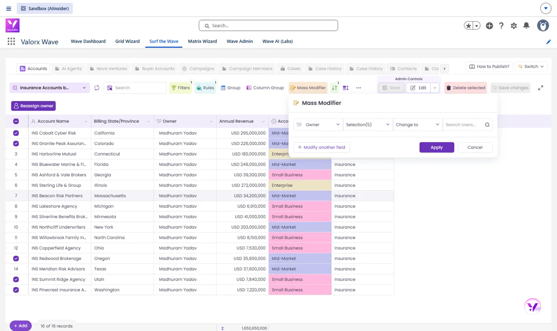Open Billing State/Province column menu arrow

coord(148,122)
